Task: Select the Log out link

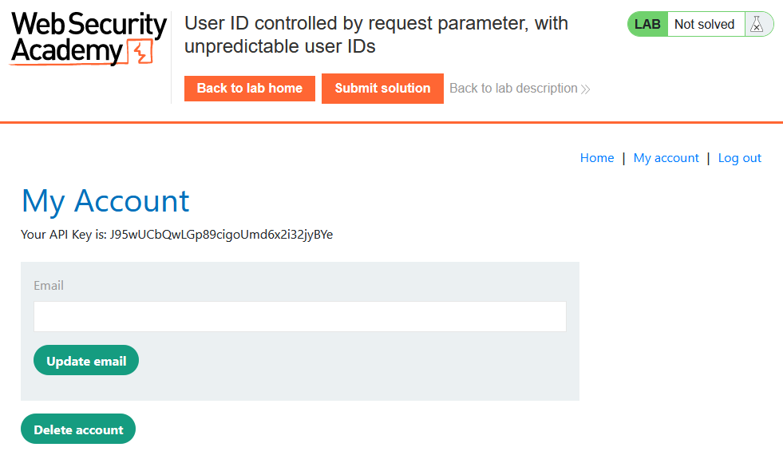Action: 739,158
